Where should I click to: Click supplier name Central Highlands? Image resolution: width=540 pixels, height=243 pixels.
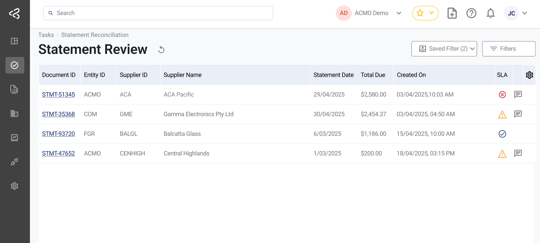click(x=187, y=153)
